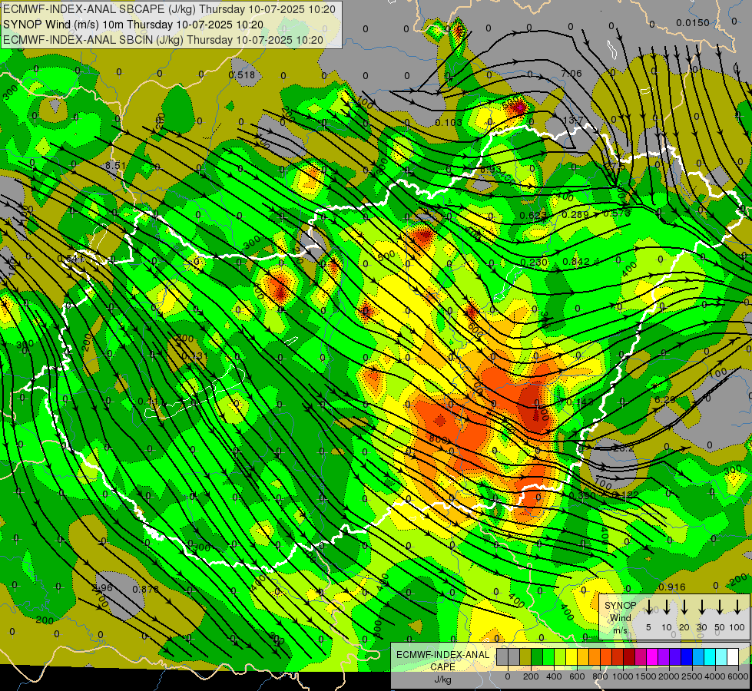Image resolution: width=752 pixels, height=691 pixels.
Task: Select the dark green CAPE legend swatch
Action: 537,656
